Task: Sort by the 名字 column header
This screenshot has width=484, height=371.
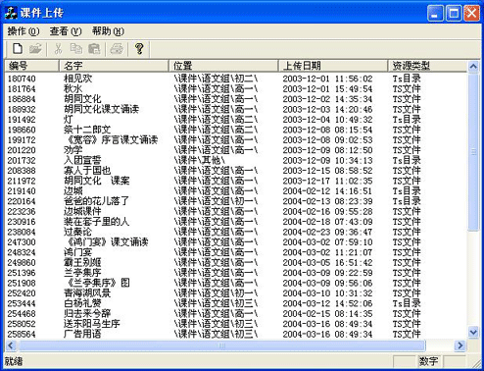Action: [114, 66]
